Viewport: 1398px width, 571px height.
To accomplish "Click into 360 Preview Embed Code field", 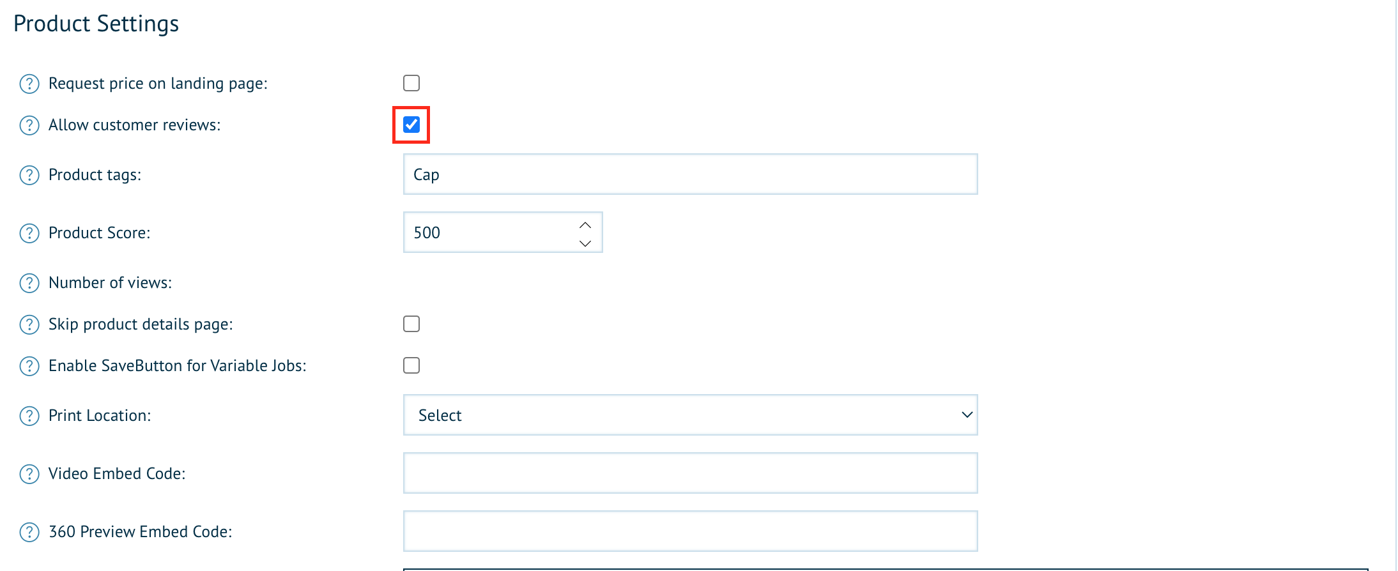I will tap(690, 531).
